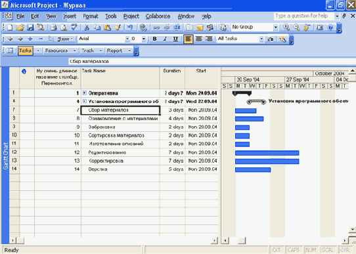The height and width of the screenshot is (254, 356).
Task: Click the Zoom Out magnifier icon
Action: pyautogui.click(x=296, y=28)
